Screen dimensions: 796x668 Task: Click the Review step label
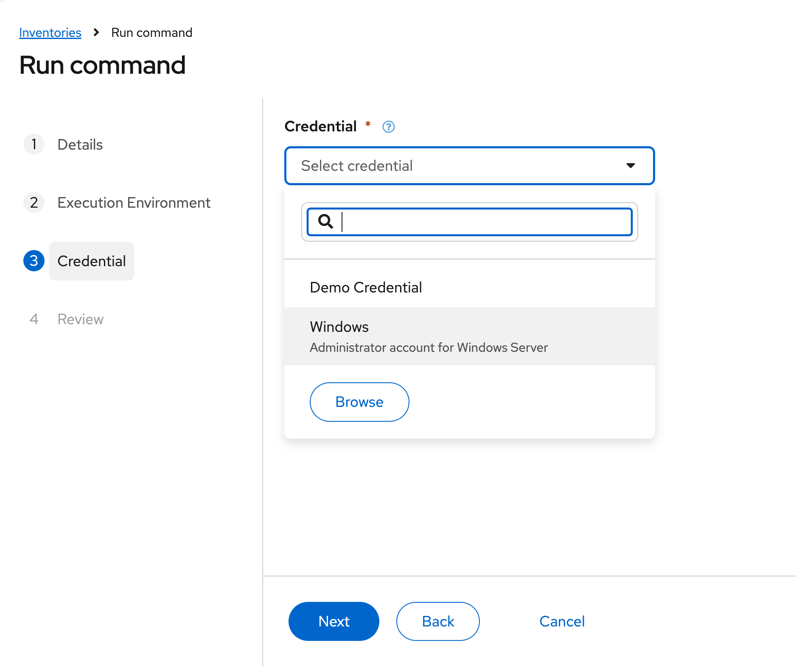(x=80, y=319)
